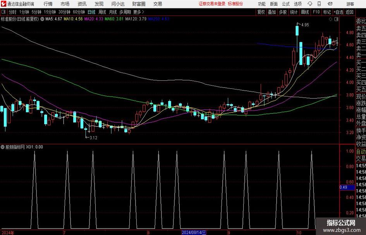
Task: Click the XG1: 0.00 indicator value
Action: point(34,147)
